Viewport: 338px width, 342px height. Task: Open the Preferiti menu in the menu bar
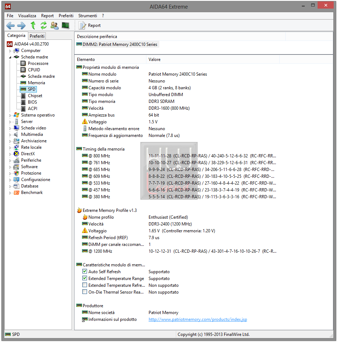pos(66,16)
